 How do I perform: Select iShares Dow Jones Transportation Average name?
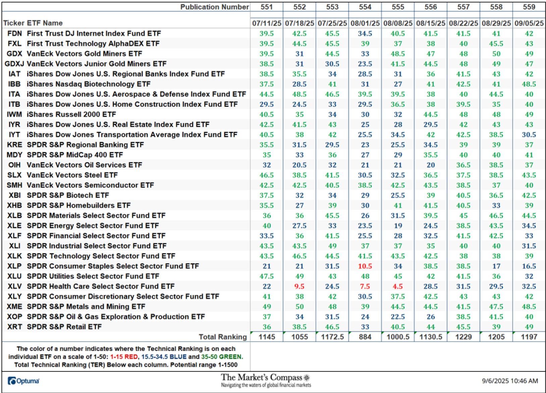pos(132,135)
